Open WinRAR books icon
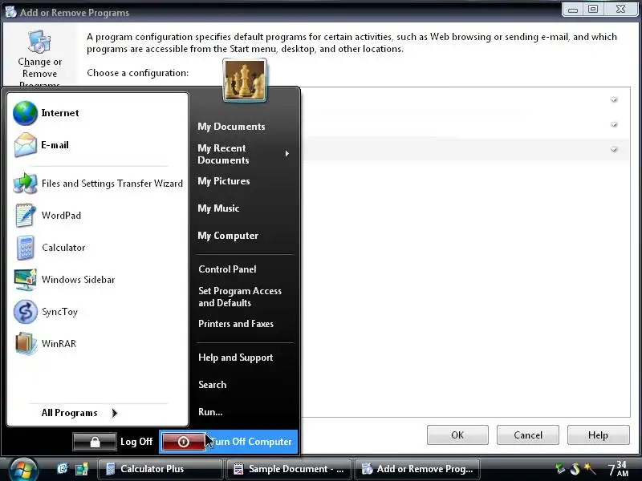Image resolution: width=642 pixels, height=481 pixels. pyautogui.click(x=26, y=344)
